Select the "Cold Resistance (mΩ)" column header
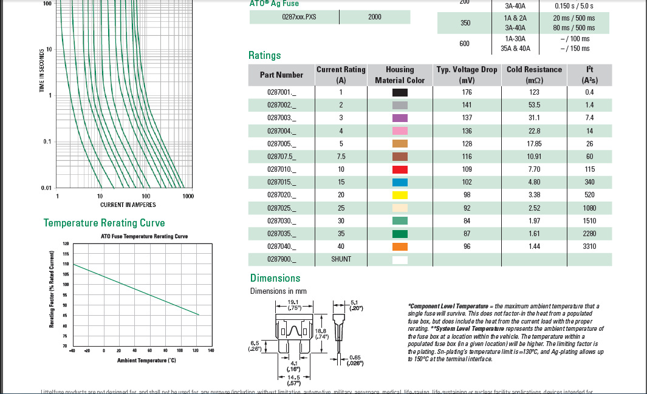 pos(535,75)
